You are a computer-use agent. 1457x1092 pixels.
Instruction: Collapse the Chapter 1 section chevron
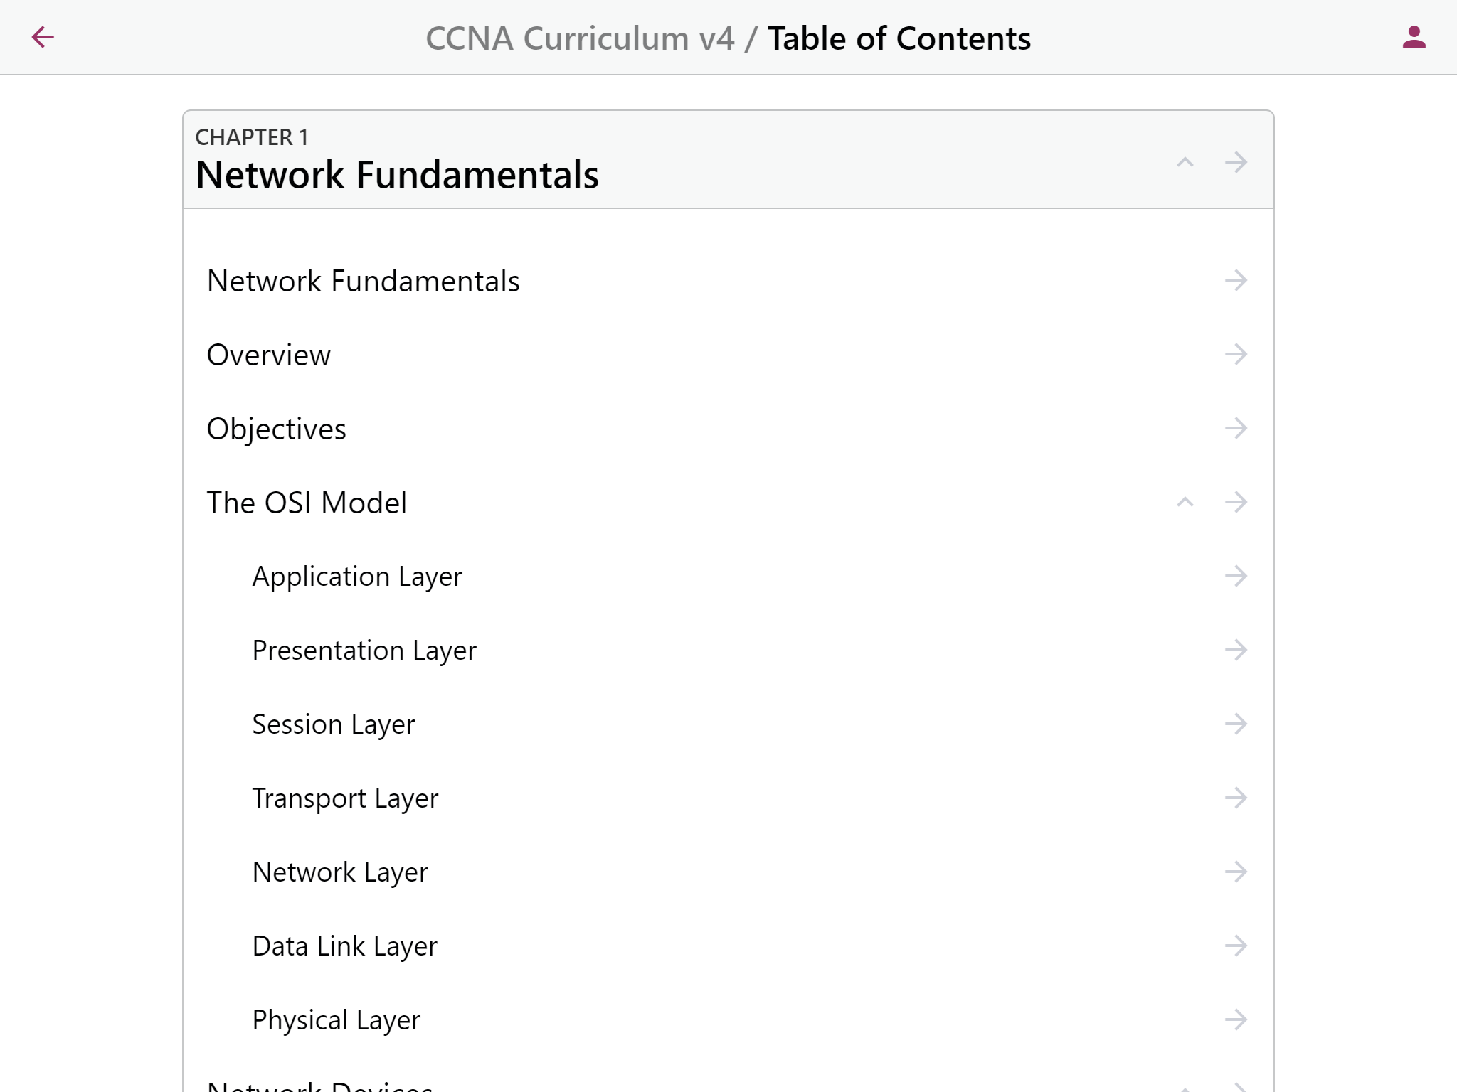[x=1185, y=162]
